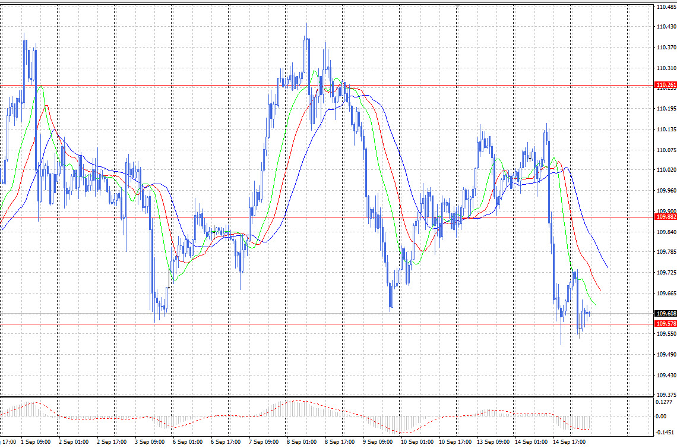Click the 10 Sep 01:00 time label

click(x=417, y=442)
